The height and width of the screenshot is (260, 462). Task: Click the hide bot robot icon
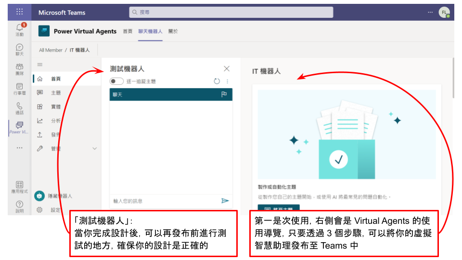[39, 196]
